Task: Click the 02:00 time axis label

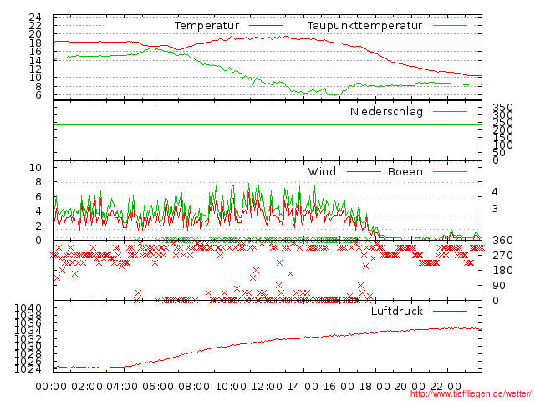Action: (87, 387)
